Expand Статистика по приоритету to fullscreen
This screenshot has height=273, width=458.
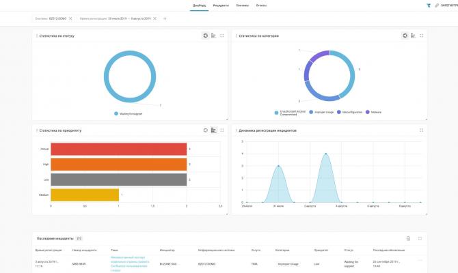222,130
